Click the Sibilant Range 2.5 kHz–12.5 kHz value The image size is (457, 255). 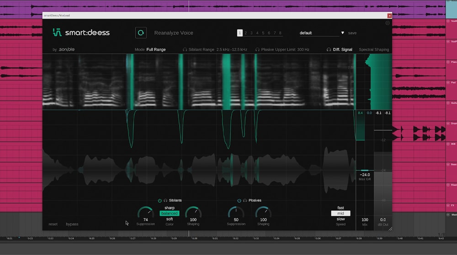point(232,50)
